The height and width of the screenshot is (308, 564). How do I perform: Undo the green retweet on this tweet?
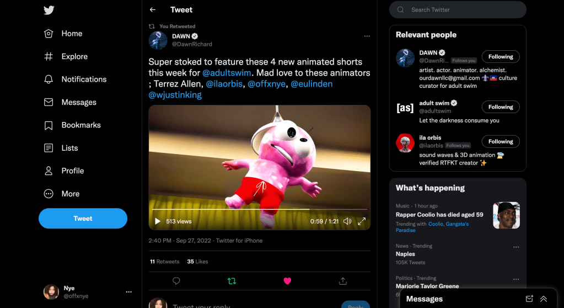232,281
